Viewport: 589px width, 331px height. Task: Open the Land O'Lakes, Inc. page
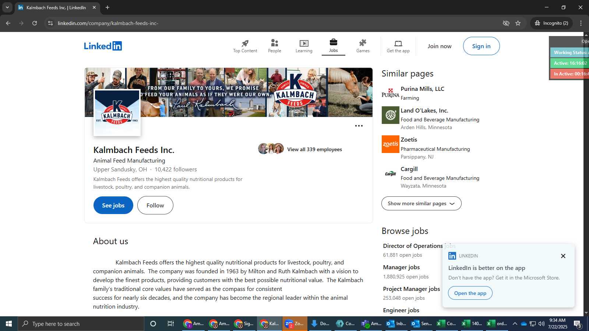[x=424, y=111]
